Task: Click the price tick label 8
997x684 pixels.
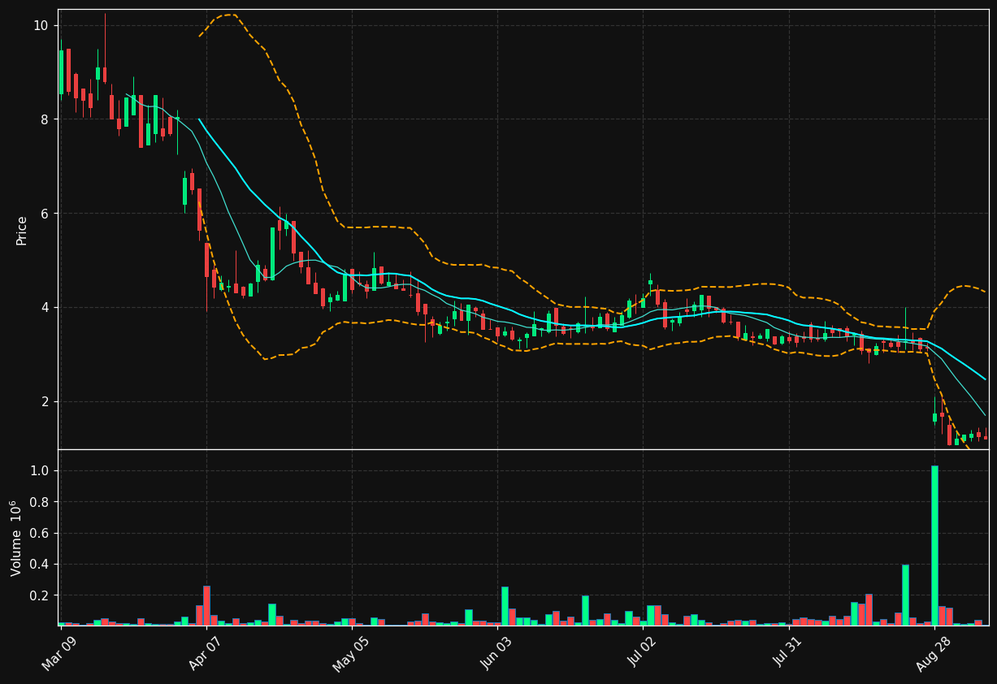Action: click(45, 119)
